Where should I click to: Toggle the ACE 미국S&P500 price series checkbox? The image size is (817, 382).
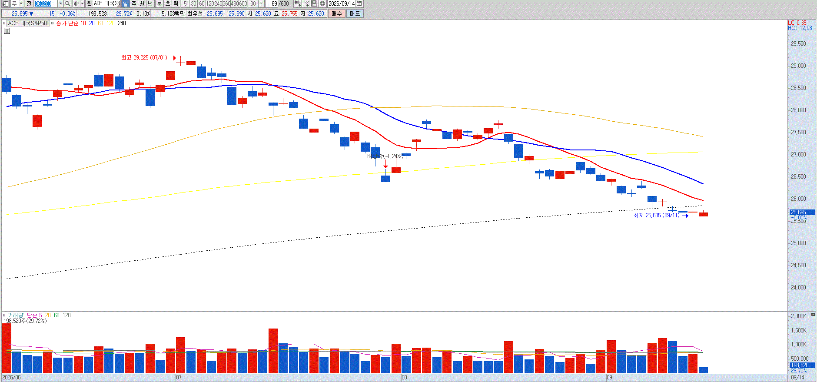pyautogui.click(x=4, y=23)
